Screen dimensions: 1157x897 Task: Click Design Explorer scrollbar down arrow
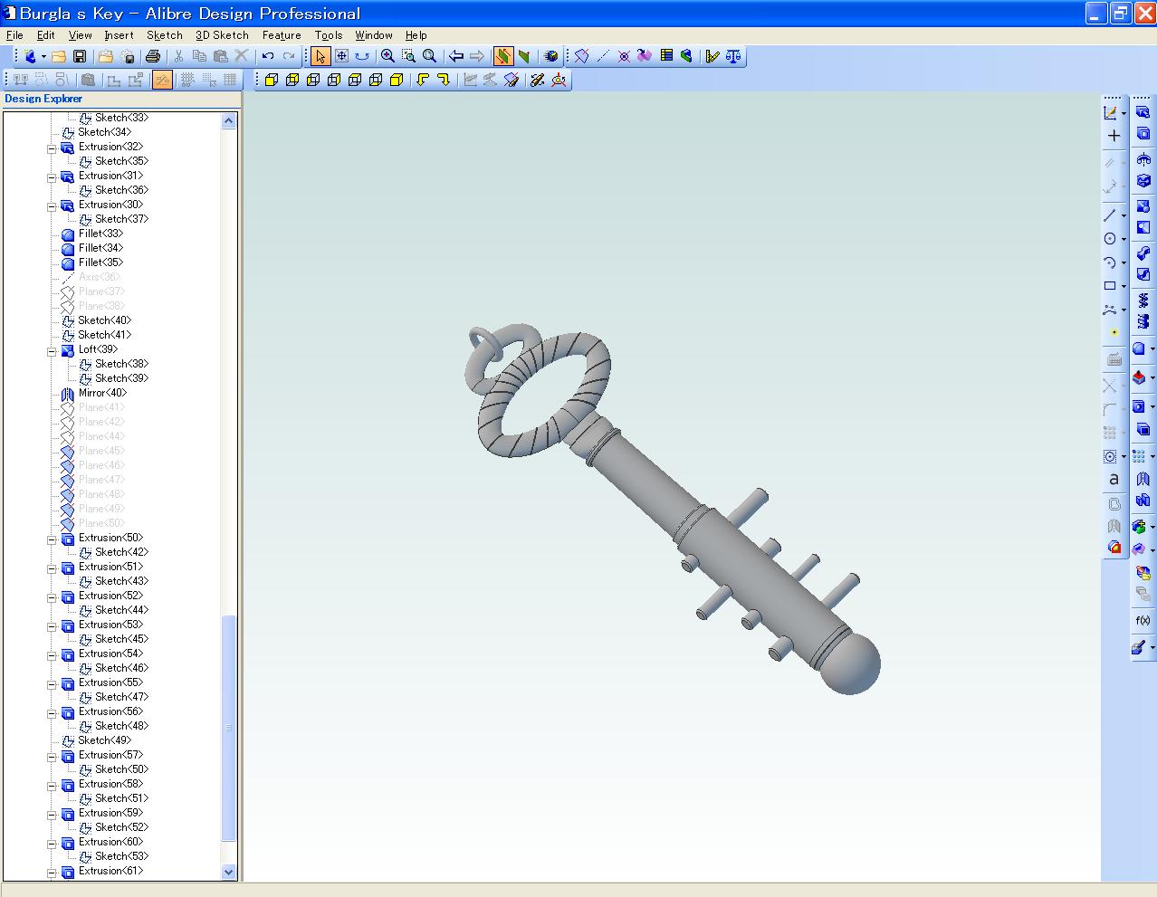(x=228, y=872)
